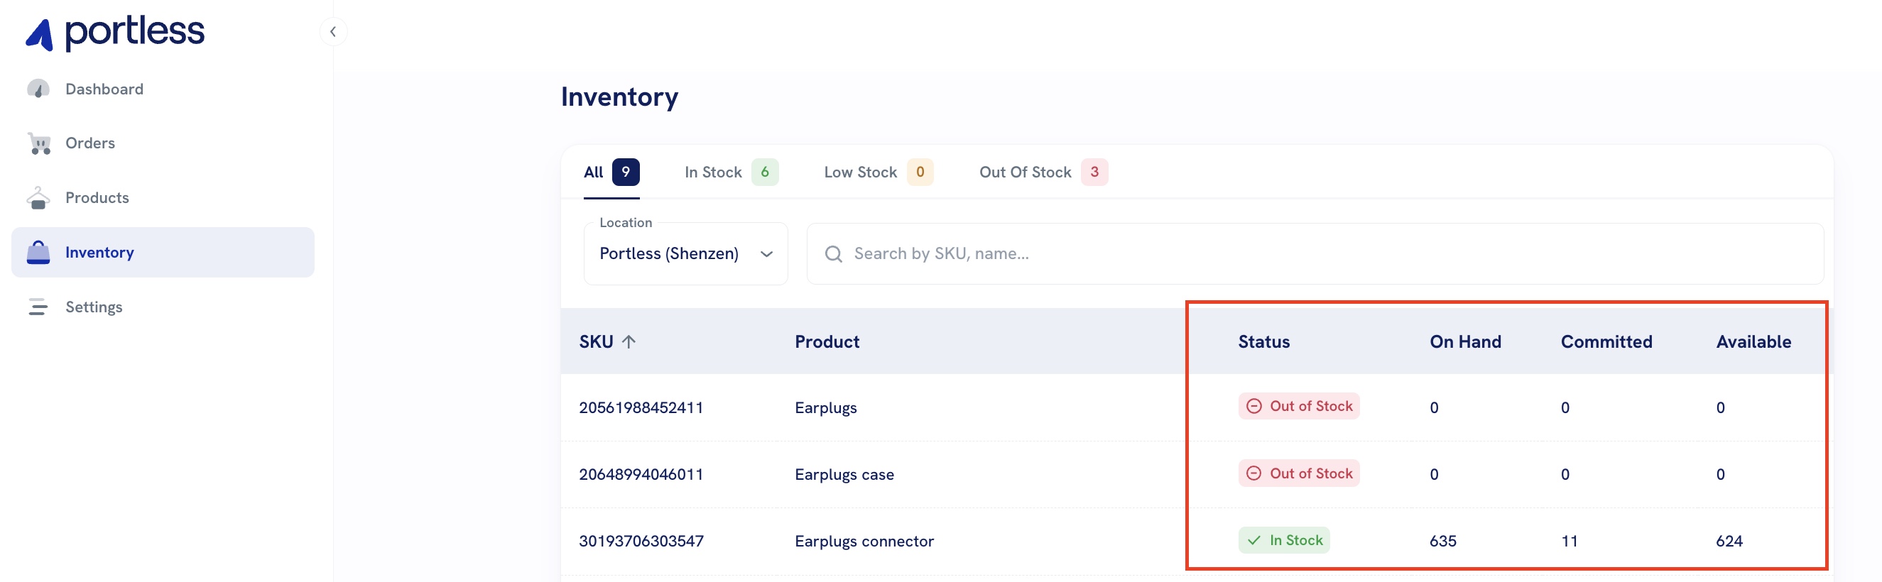The image size is (1882, 582).
Task: Switch to the Low Stock tab
Action: 879,172
